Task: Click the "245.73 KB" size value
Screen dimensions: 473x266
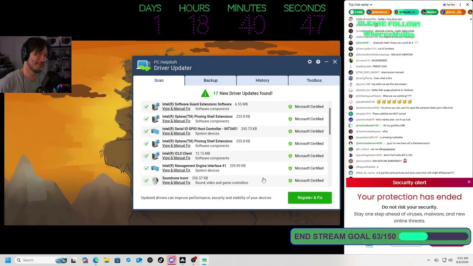Action: point(249,129)
